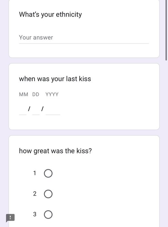Click the report a problem flag icon
The width and height of the screenshot is (168, 227).
coord(10,218)
